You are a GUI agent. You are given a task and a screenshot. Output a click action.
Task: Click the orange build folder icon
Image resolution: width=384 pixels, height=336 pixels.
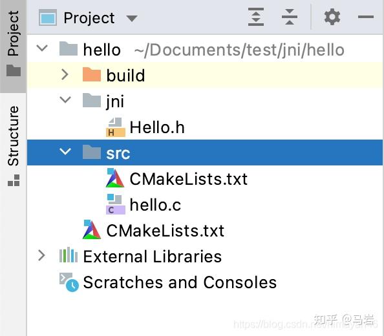(x=92, y=74)
